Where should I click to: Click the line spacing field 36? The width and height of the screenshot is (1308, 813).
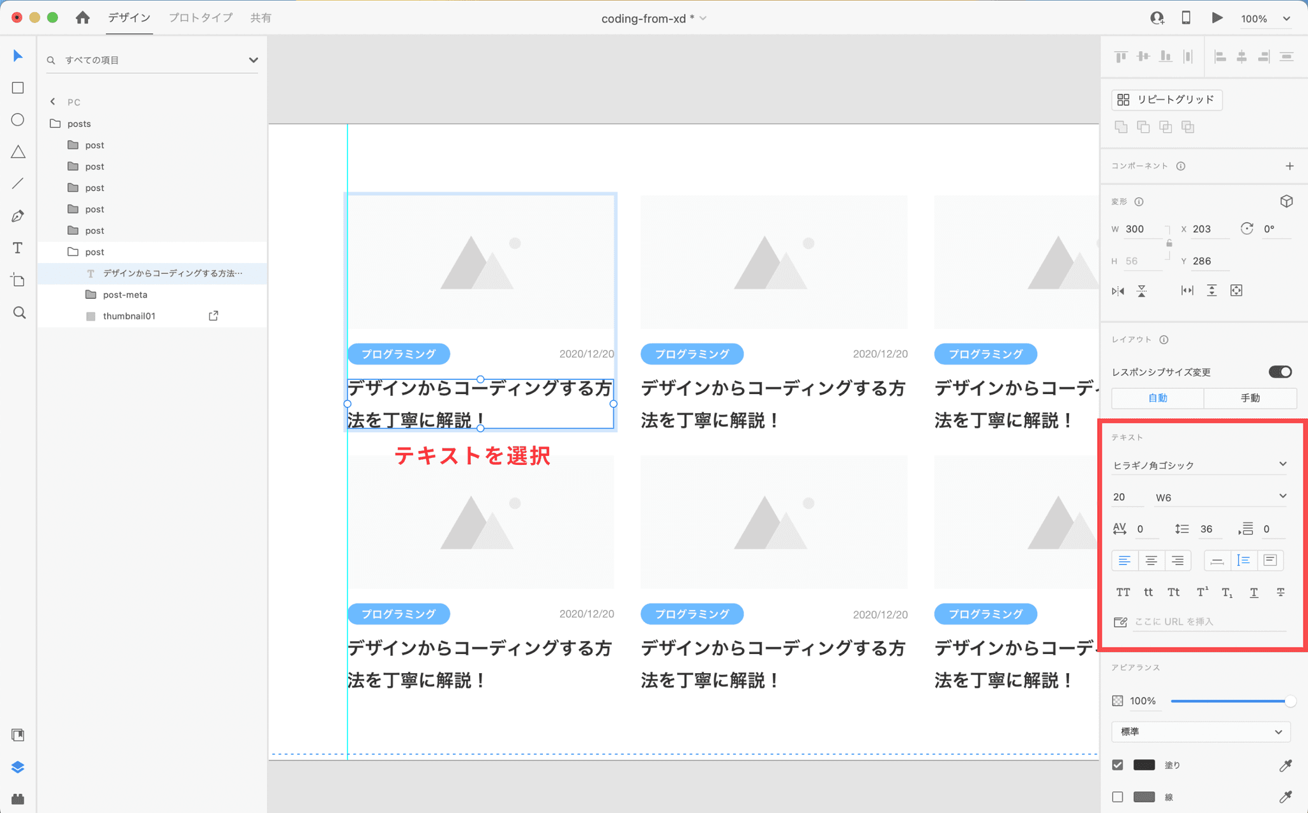[x=1211, y=529]
